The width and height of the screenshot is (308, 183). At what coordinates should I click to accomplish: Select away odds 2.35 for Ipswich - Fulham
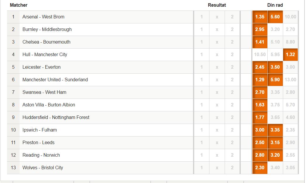290,130
